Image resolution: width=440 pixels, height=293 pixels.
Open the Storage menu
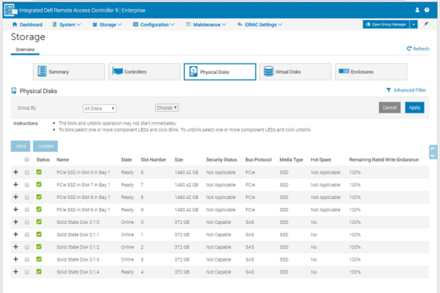pos(108,25)
